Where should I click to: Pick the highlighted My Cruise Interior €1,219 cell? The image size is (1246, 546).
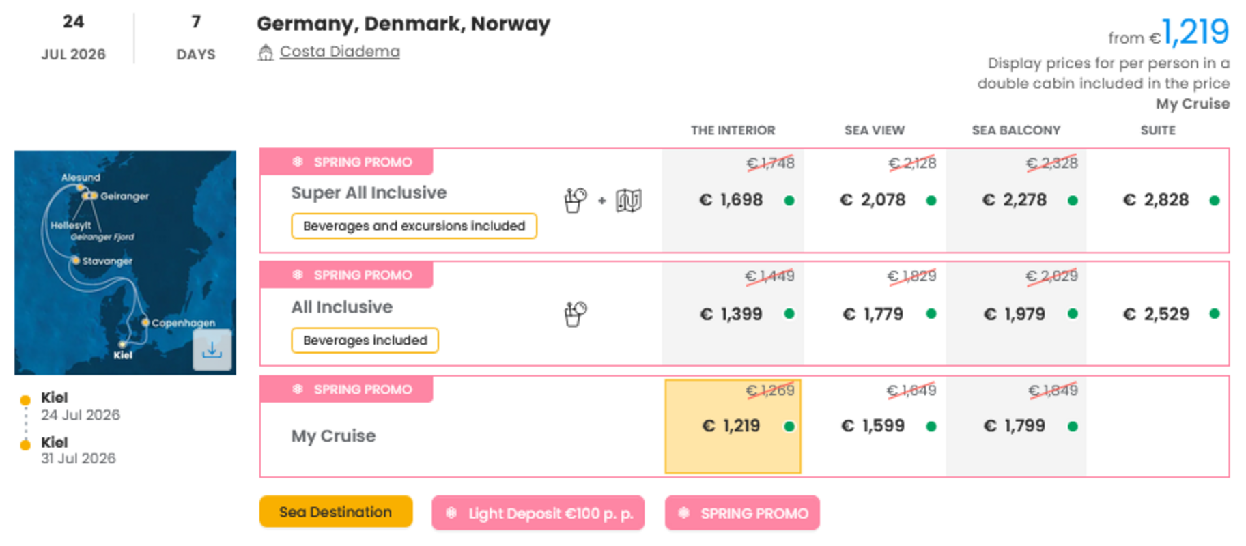[732, 426]
